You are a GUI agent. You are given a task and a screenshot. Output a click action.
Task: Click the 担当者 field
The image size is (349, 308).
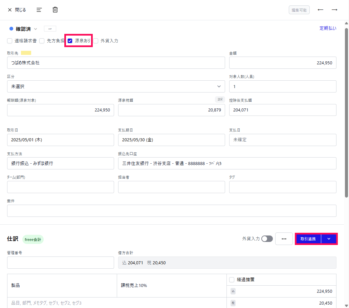pos(171,187)
